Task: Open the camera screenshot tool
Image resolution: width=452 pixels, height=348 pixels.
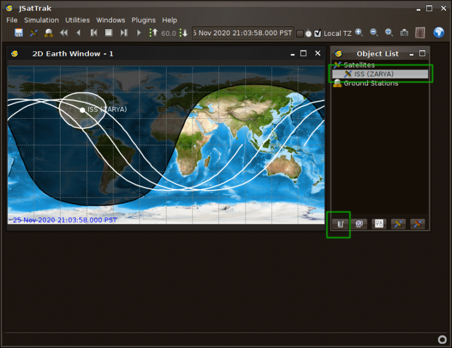Action: pyautogui.click(x=404, y=33)
